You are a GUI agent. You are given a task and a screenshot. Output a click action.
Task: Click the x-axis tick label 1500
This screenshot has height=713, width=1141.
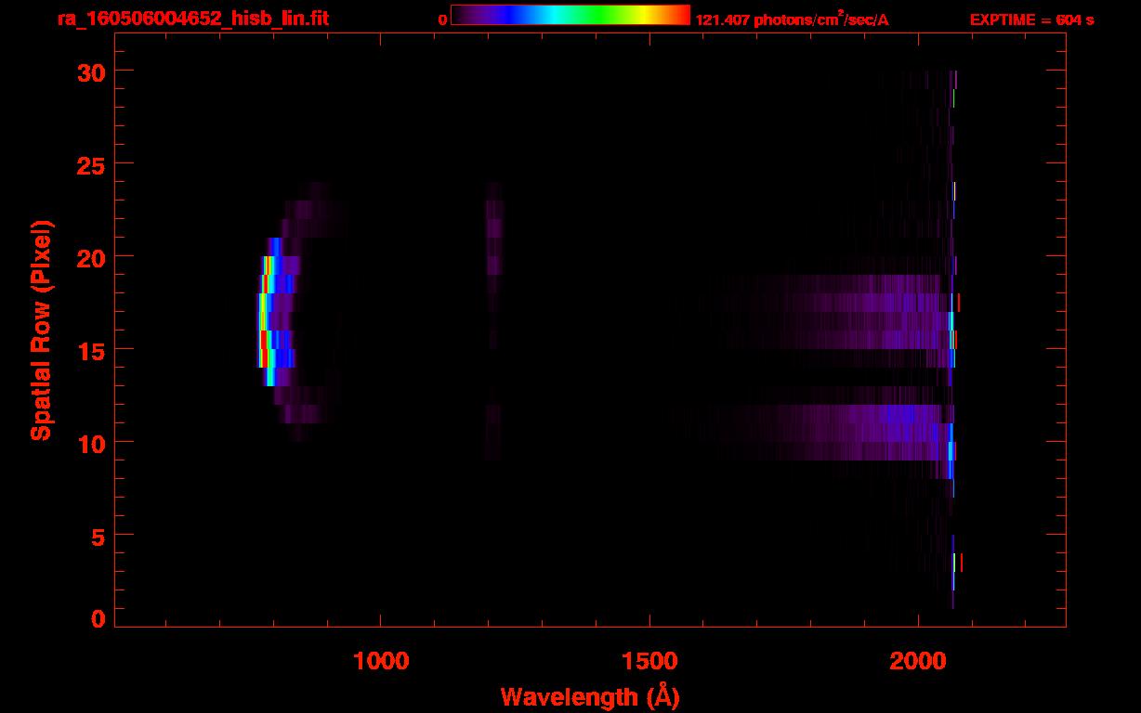pyautogui.click(x=649, y=661)
